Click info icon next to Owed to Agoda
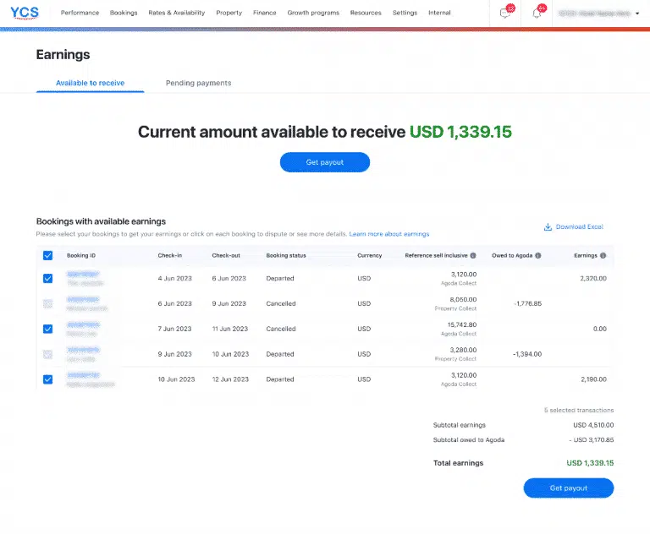The width and height of the screenshot is (650, 534). tap(538, 255)
